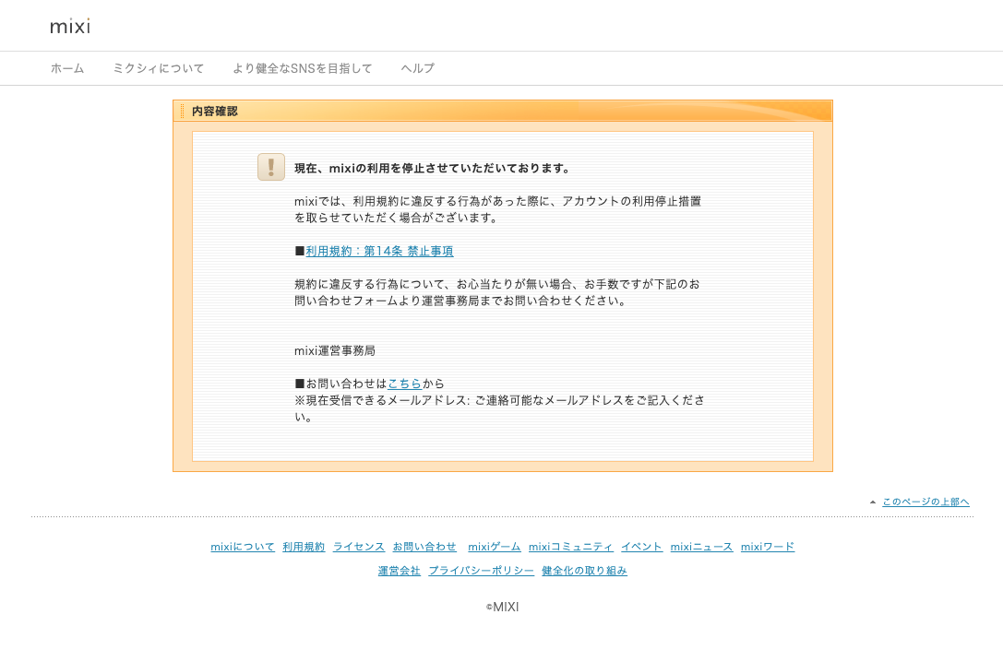Click the exclamation warning icon
Screen dimensions: 1003x650
pyautogui.click(x=271, y=167)
